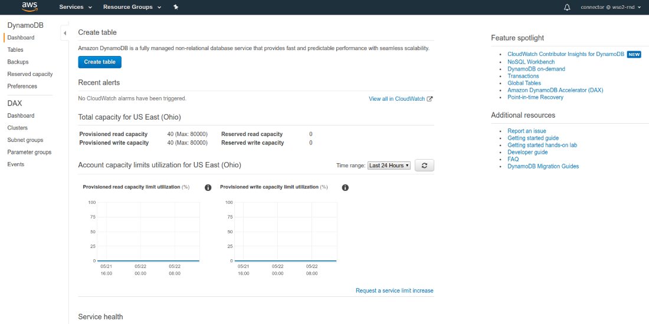Open the FAQ link

(x=513, y=159)
